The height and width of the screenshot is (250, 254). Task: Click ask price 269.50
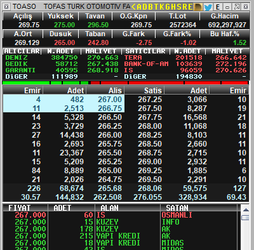[x=150, y=180]
